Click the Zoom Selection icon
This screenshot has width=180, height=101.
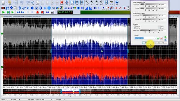pyautogui.click(x=106, y=3)
